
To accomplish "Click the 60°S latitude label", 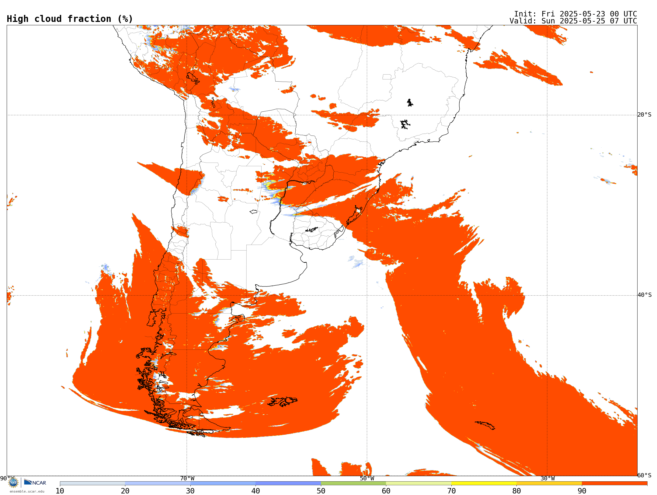I will point(644,475).
